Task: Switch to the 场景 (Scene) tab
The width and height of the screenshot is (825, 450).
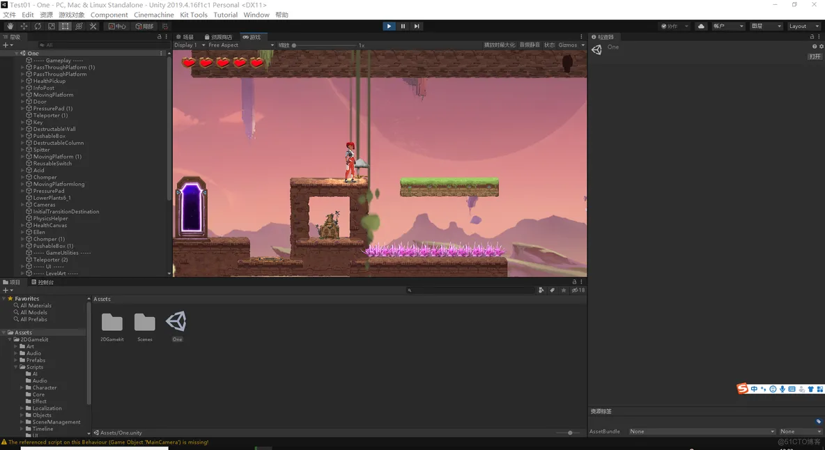Action: point(185,37)
